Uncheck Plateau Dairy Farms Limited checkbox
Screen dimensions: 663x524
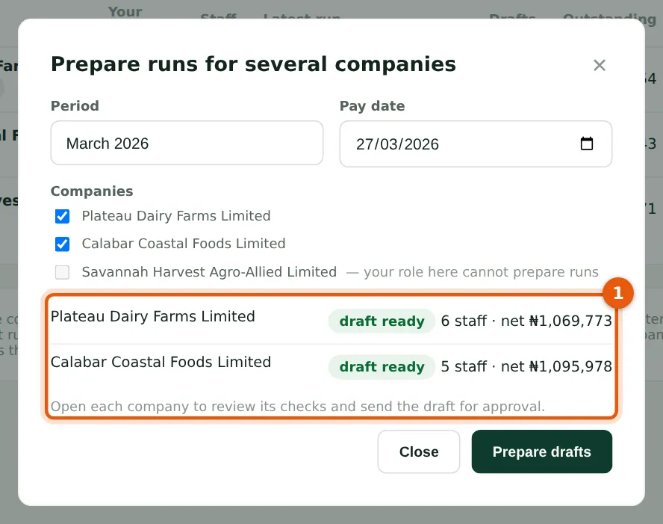[x=62, y=216]
